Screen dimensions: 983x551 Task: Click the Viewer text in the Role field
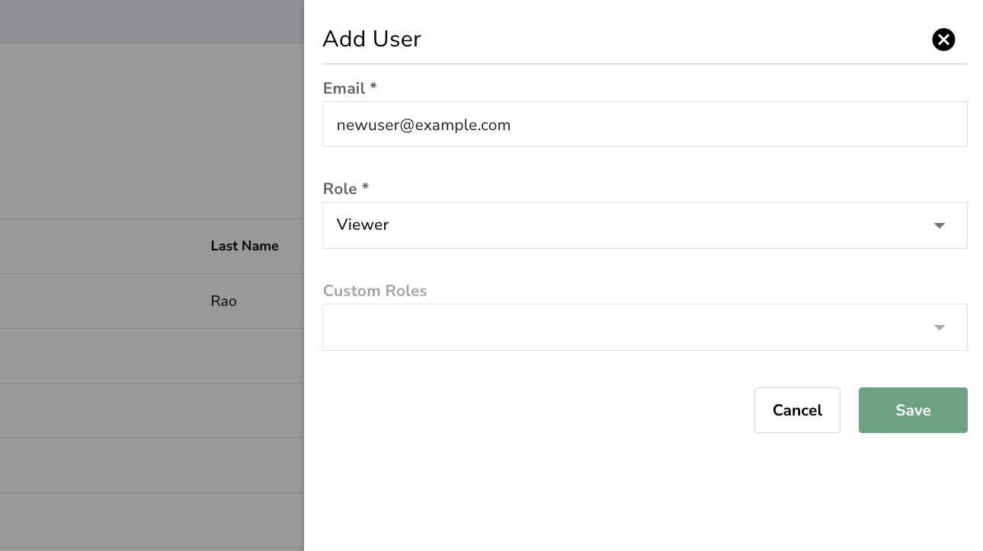click(363, 225)
